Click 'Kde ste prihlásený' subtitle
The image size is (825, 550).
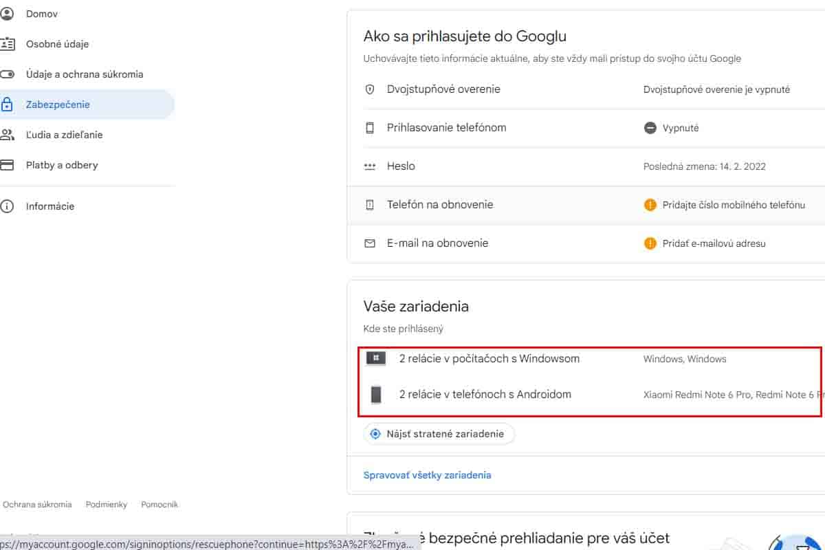404,329
